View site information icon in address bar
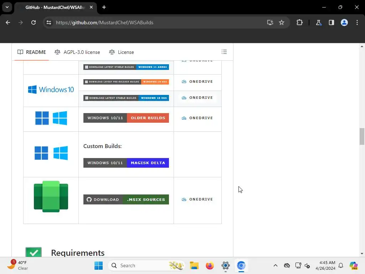 (x=49, y=22)
